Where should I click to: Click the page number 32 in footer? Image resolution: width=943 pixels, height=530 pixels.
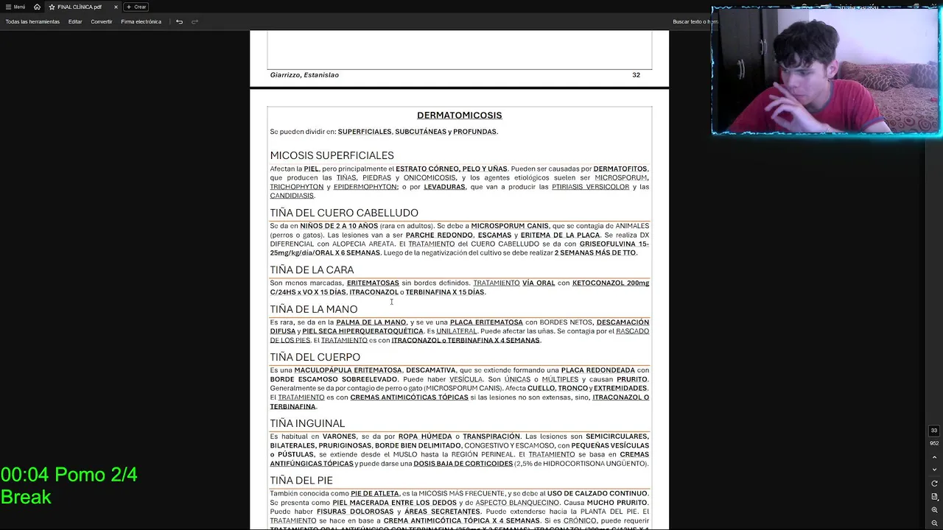point(636,75)
